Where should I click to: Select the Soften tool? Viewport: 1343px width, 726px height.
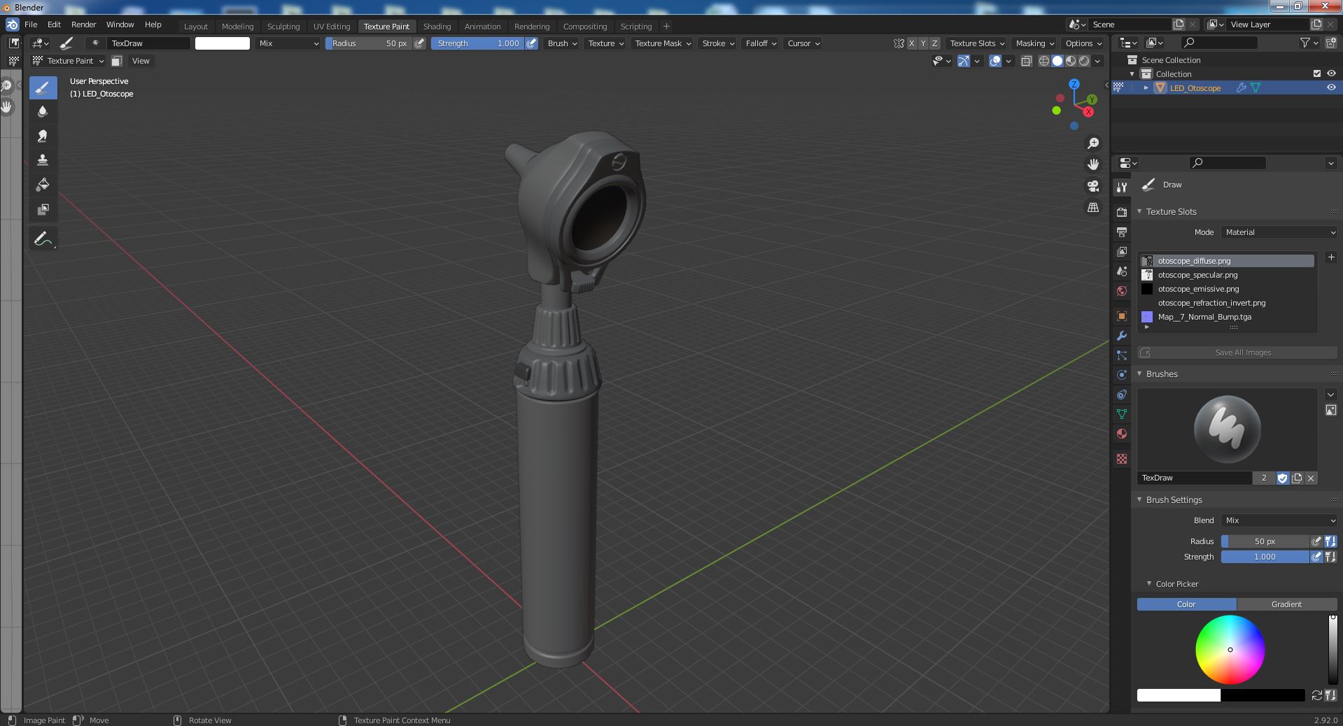pyautogui.click(x=43, y=112)
